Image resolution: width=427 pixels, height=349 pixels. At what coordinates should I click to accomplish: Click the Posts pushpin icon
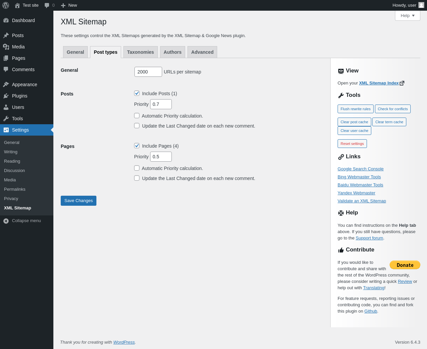tap(6, 35)
